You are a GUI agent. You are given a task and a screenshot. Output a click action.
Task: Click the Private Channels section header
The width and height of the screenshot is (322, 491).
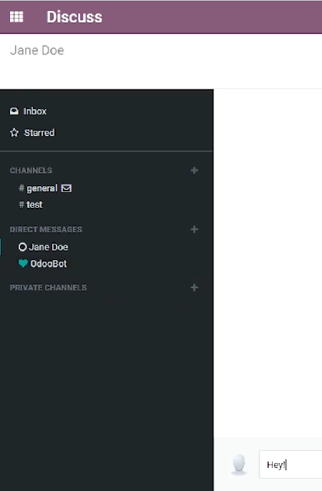(x=48, y=287)
